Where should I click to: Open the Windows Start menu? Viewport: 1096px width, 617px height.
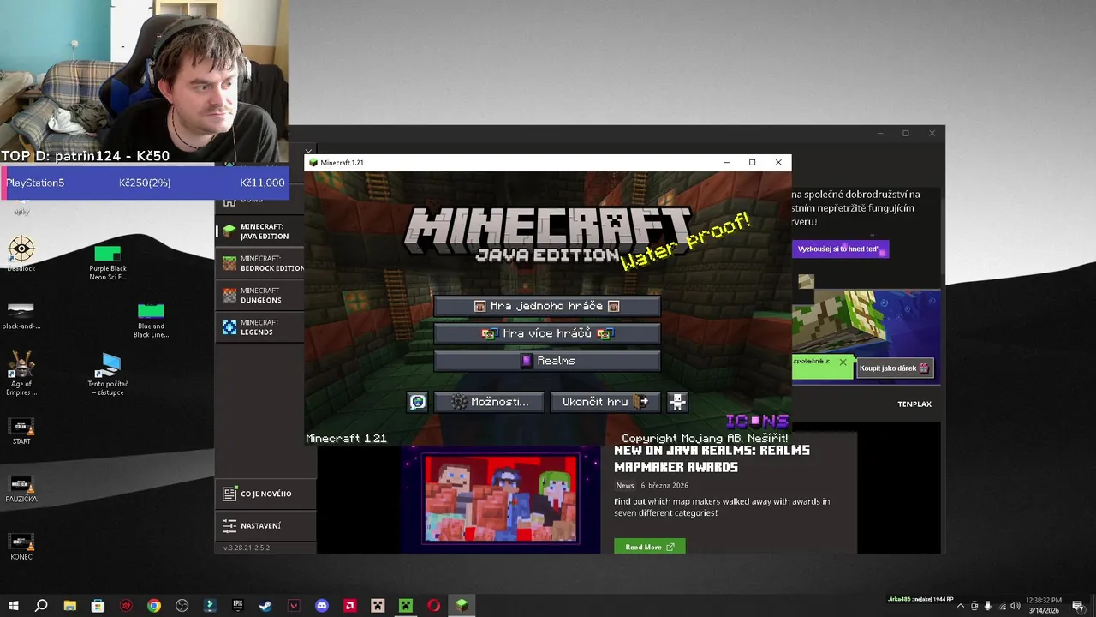14,606
